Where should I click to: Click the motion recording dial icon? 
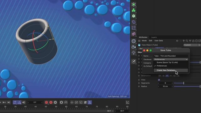point(66,102)
